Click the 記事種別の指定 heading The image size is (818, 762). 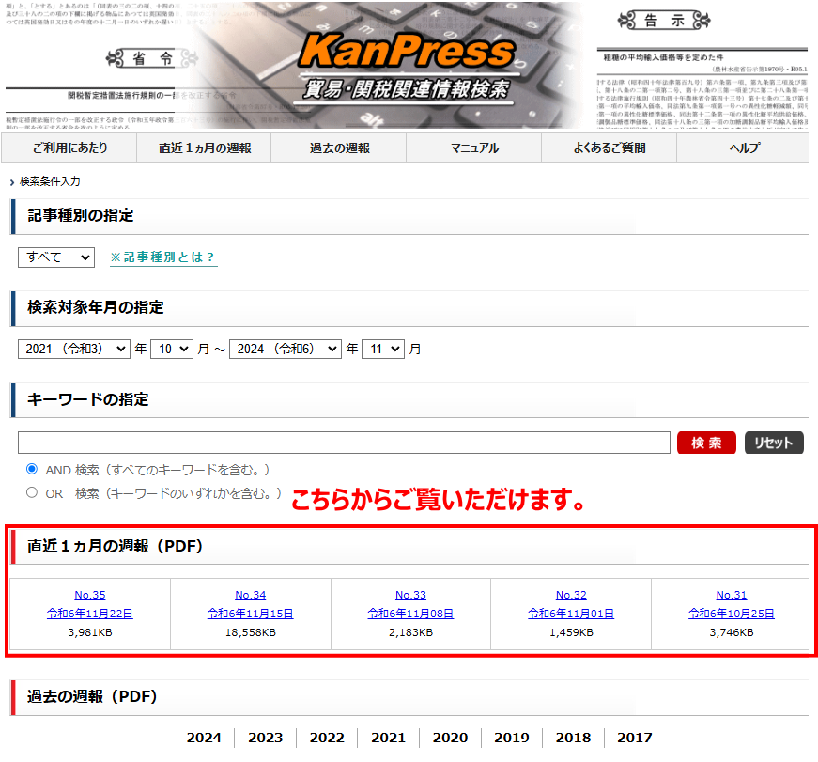[81, 215]
